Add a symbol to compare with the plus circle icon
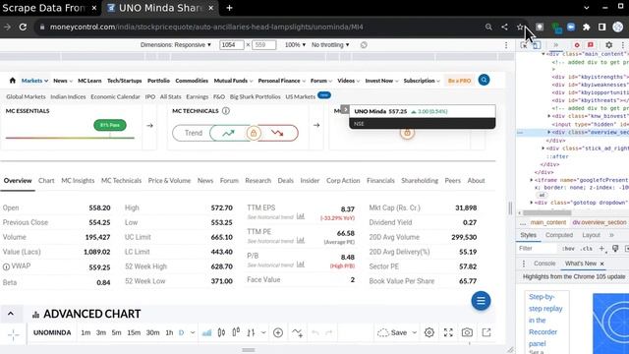The width and height of the screenshot is (629, 354). (278, 332)
